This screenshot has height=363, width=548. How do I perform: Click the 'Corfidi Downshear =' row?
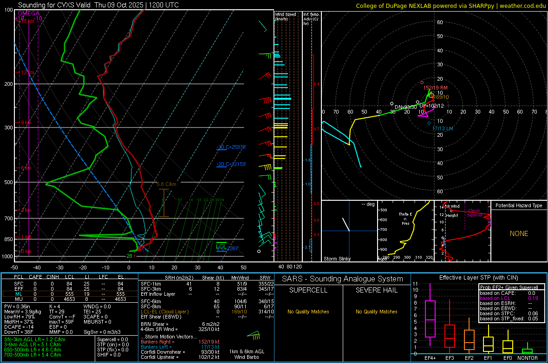coord(180,352)
